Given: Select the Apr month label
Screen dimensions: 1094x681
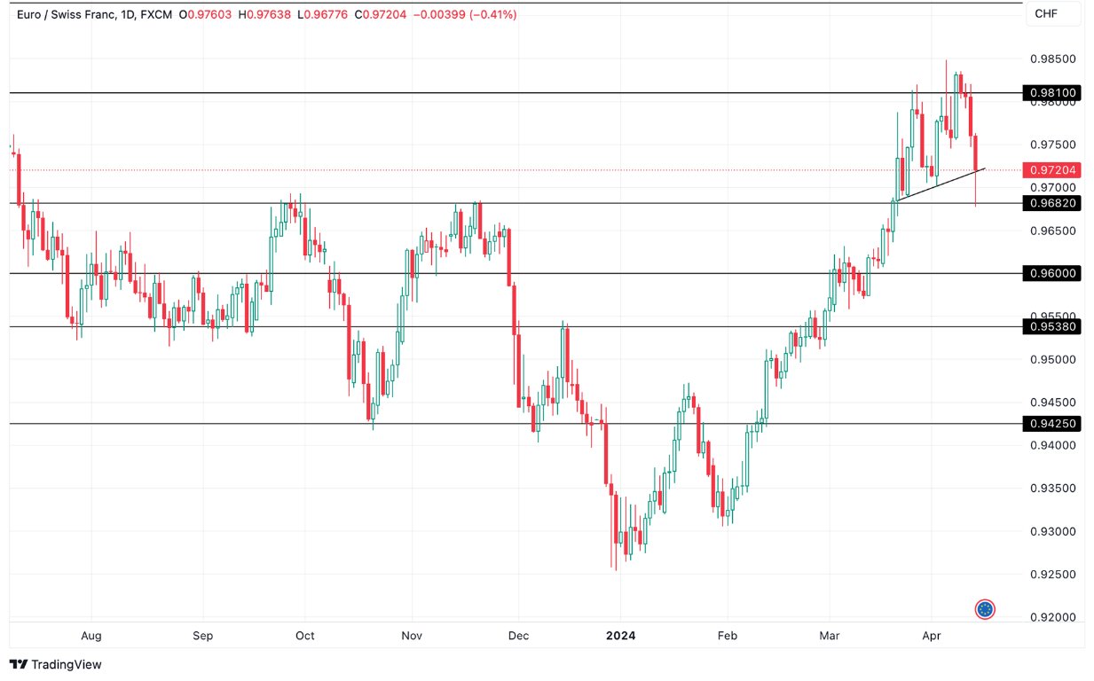Looking at the screenshot, I should tap(931, 636).
